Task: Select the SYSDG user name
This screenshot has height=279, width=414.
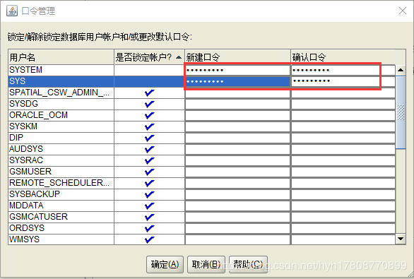Action: 24,104
